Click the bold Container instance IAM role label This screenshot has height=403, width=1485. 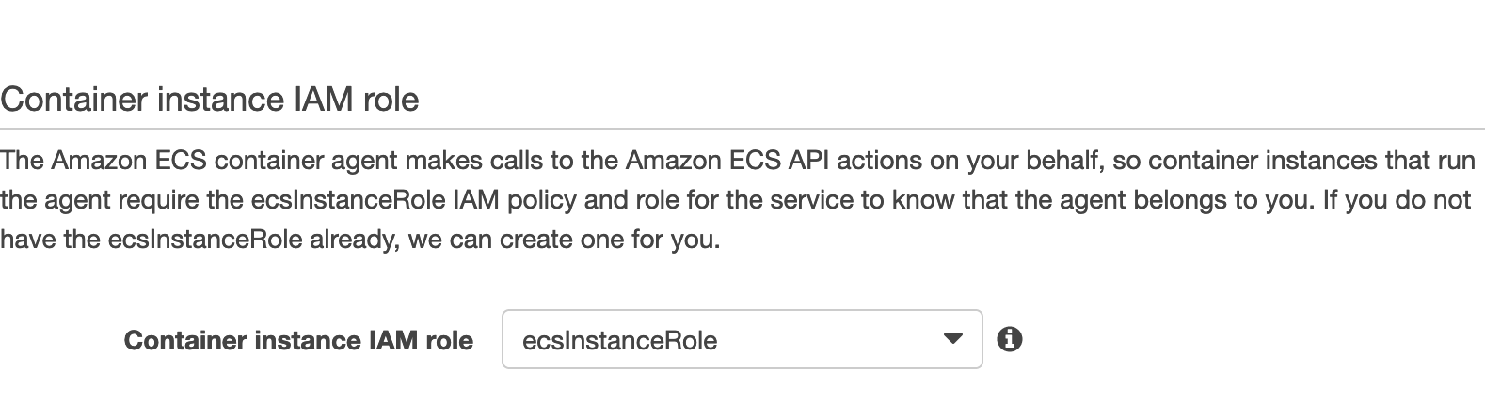pos(298,340)
